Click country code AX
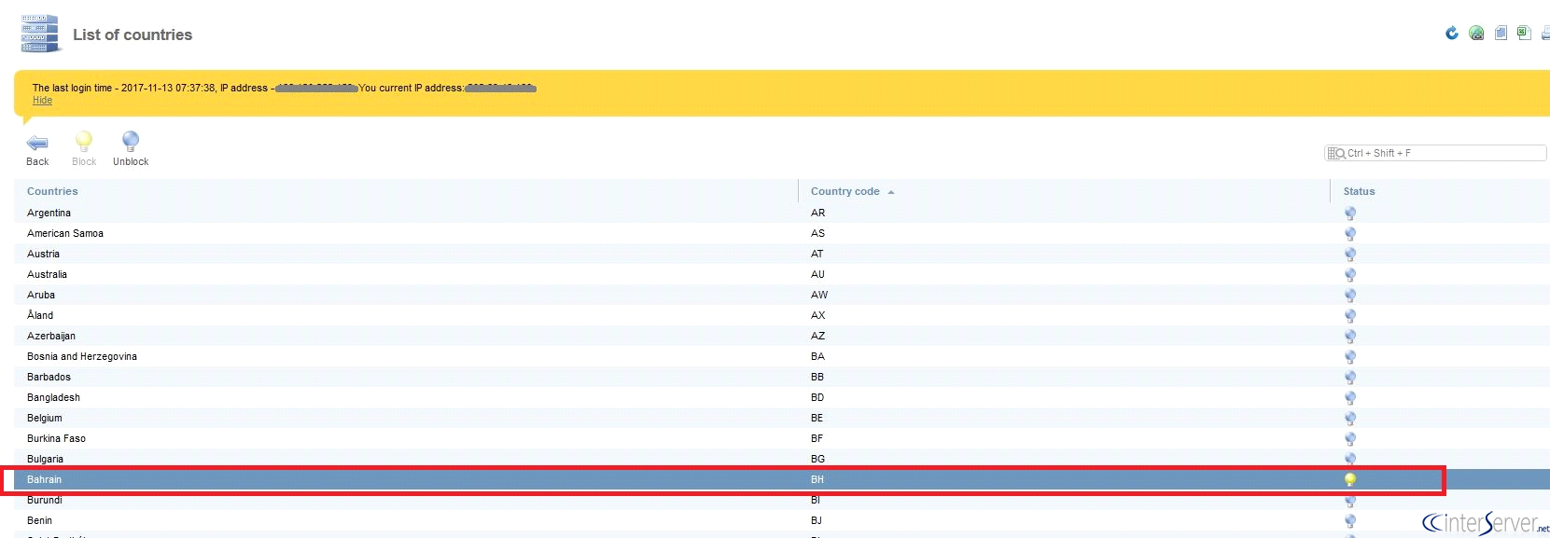 point(817,315)
